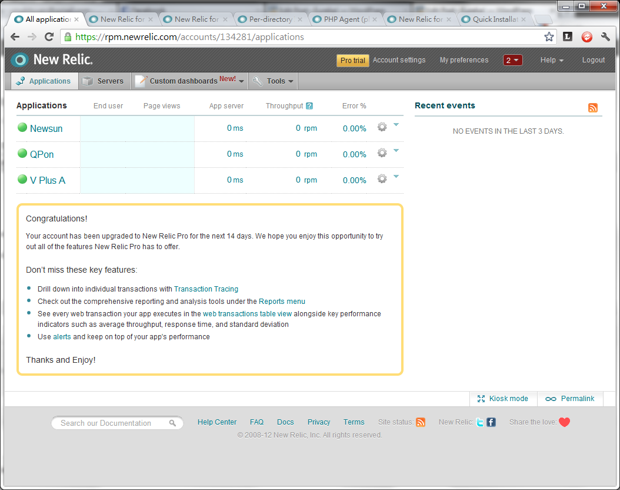Enter Kiosk mode

503,399
